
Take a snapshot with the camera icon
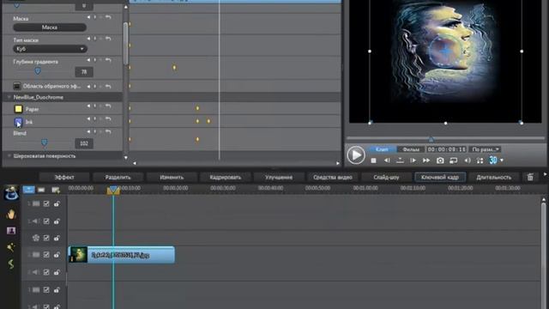pos(440,161)
